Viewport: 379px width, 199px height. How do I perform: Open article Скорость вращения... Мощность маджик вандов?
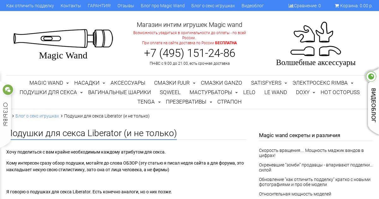311,153
